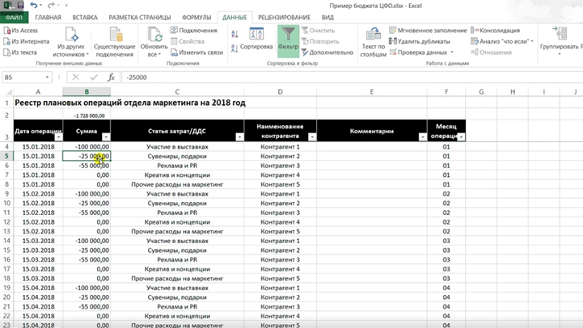Undo the last action
583x328 pixels.
(x=33, y=5)
